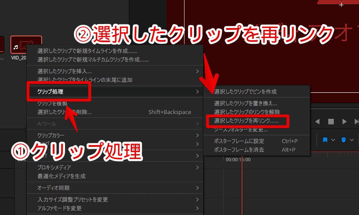This screenshot has height=215, width=359.
Task: Open the marker color dropdown arrow
Action: pos(352,140)
